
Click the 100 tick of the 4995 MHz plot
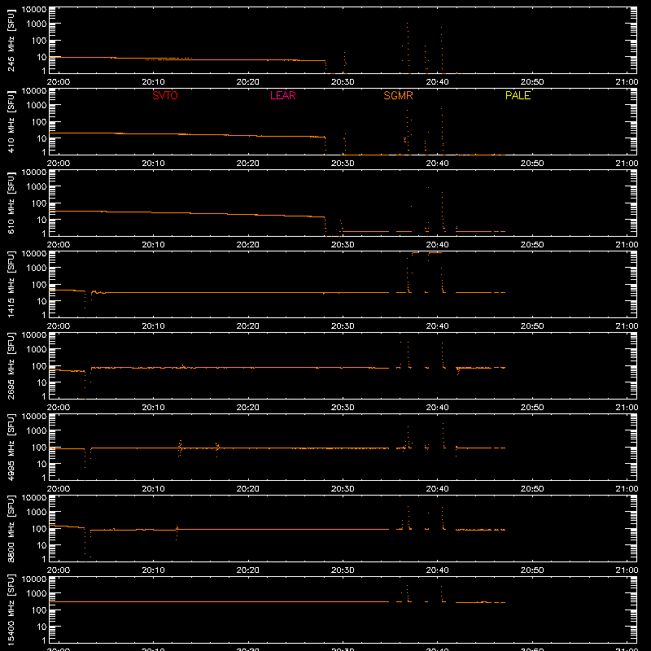click(x=39, y=448)
